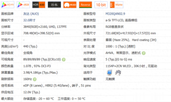The image size is (171, 102).
Task: Click the 背光类型 row label
Action: pyautogui.click(x=90, y=66)
